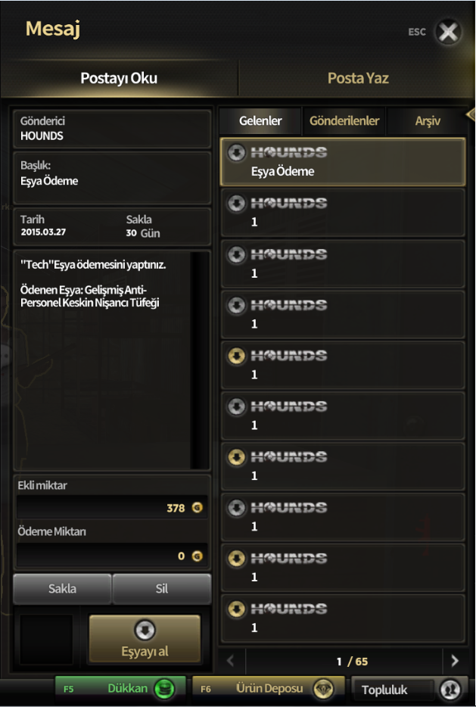Open the Gönderilenler tab
The image size is (476, 707).
[344, 121]
